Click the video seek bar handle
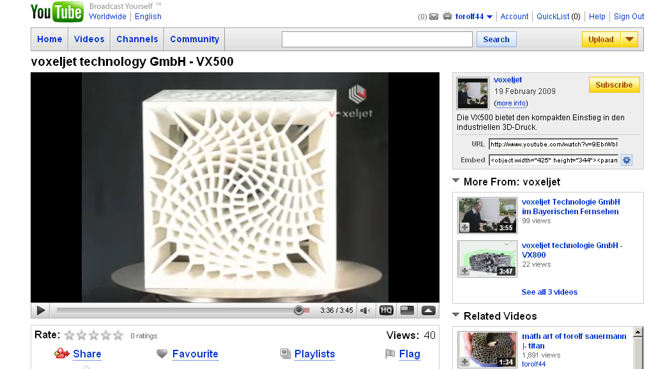665x369 pixels. pyautogui.click(x=298, y=310)
